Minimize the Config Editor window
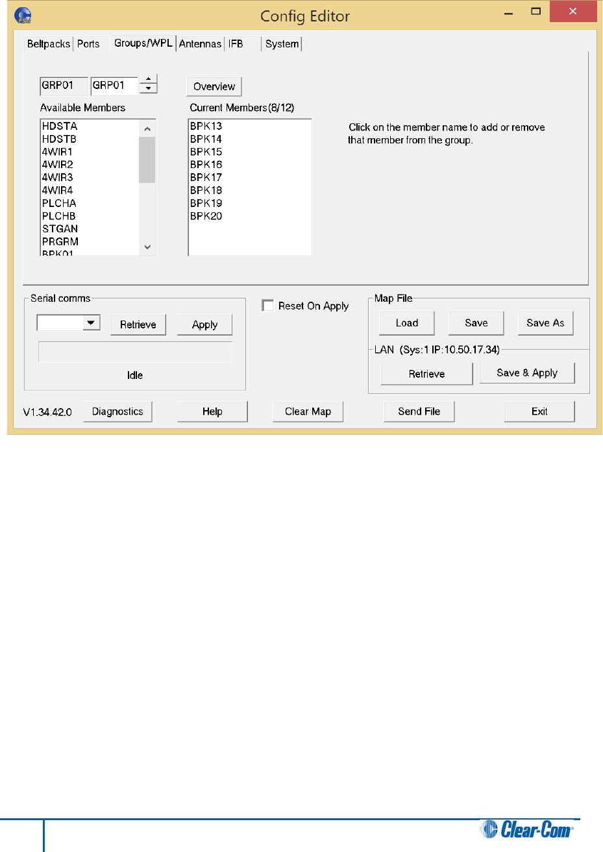603x852 pixels. click(x=508, y=12)
